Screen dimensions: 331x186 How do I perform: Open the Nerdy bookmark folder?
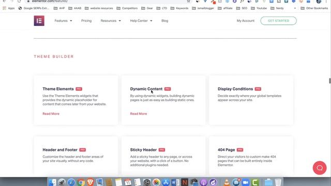click(x=277, y=8)
